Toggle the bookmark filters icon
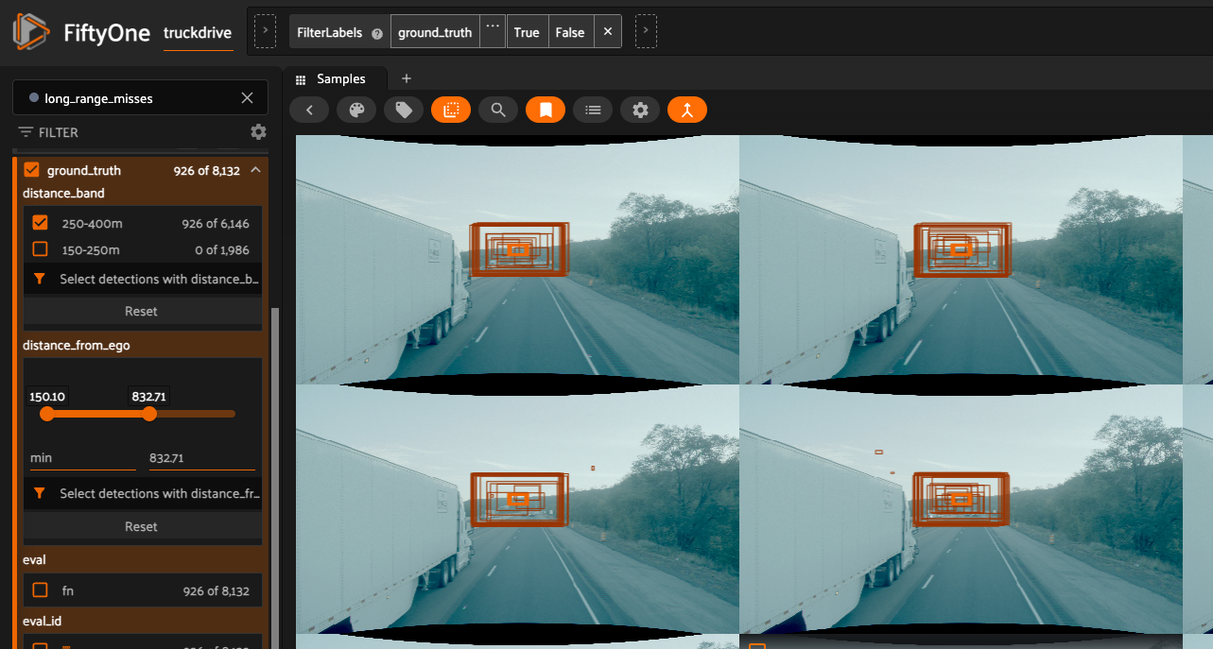This screenshot has height=649, width=1213. pyautogui.click(x=546, y=111)
